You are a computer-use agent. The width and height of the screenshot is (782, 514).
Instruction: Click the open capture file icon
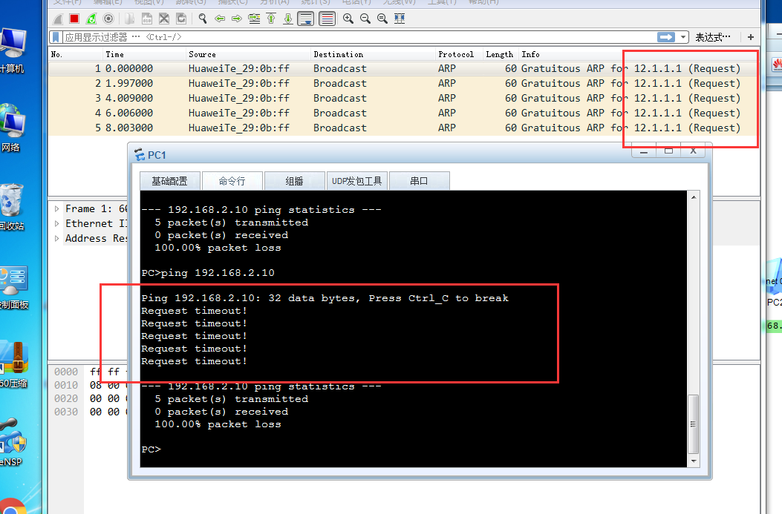coord(130,19)
